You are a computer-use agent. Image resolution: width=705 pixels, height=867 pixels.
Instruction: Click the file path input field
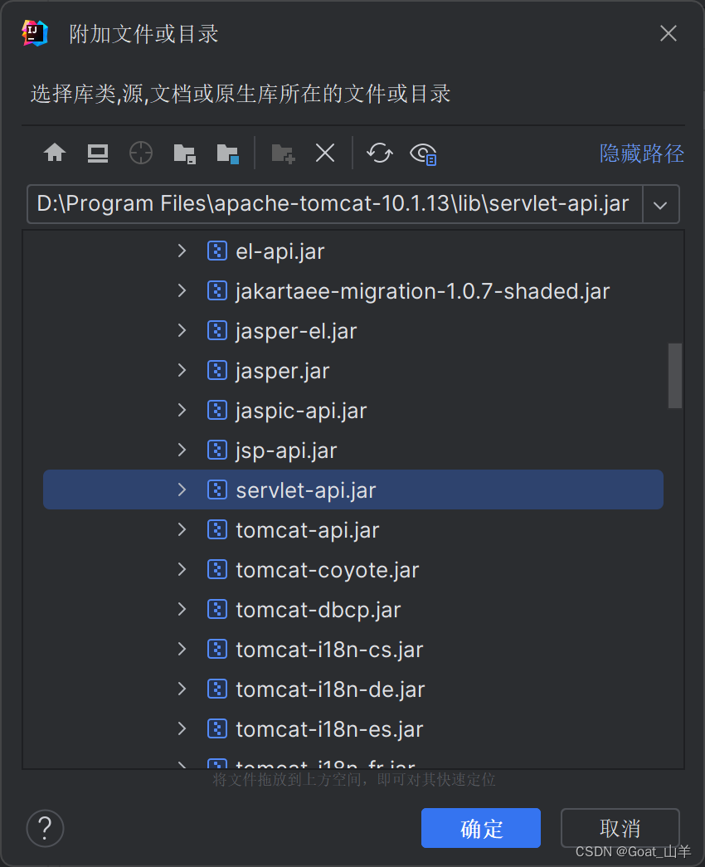pos(335,204)
